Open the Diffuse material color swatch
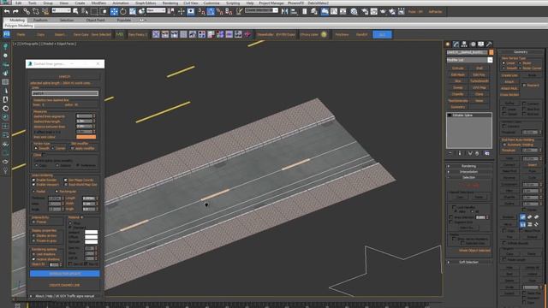This screenshot has height=308, width=548. click(x=92, y=237)
